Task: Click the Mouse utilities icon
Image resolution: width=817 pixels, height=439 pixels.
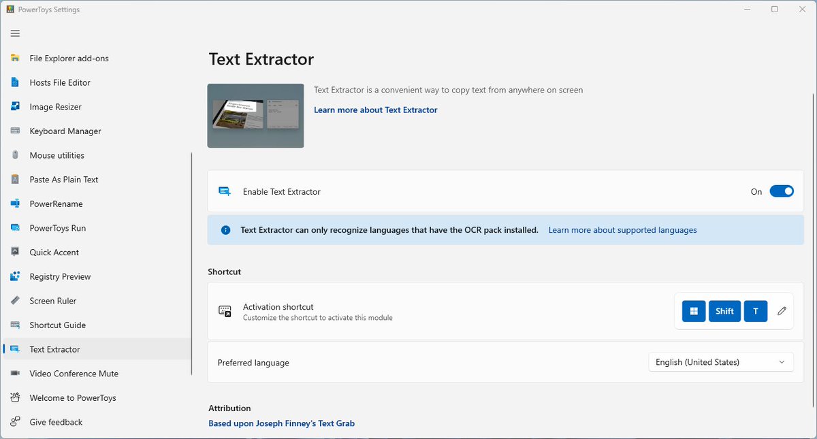Action: (x=15, y=155)
